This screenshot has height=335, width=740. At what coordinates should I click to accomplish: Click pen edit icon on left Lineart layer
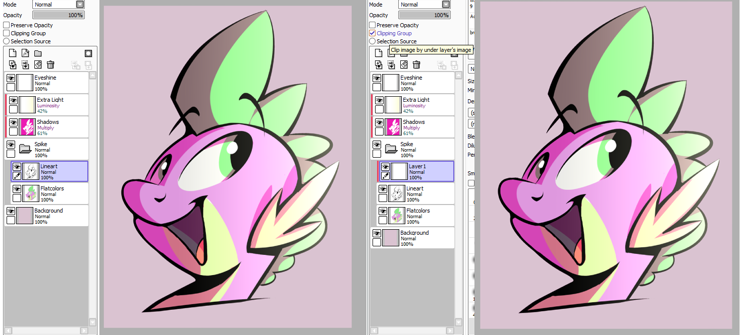[17, 176]
